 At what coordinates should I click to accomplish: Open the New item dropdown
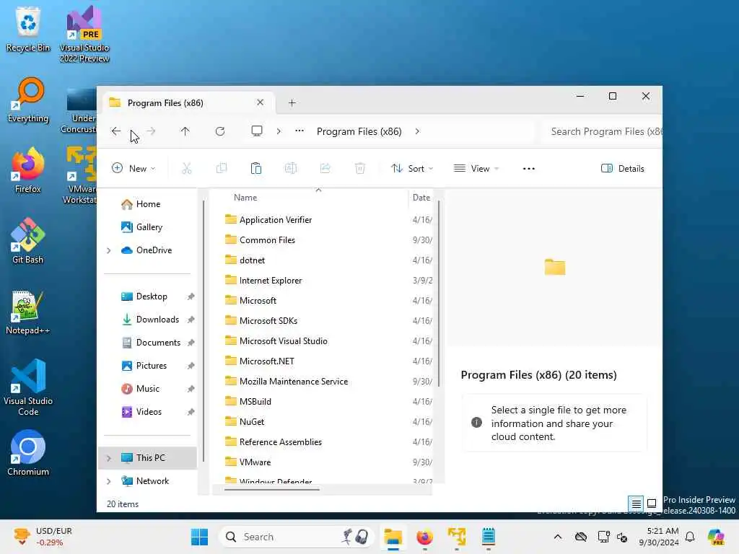134,169
